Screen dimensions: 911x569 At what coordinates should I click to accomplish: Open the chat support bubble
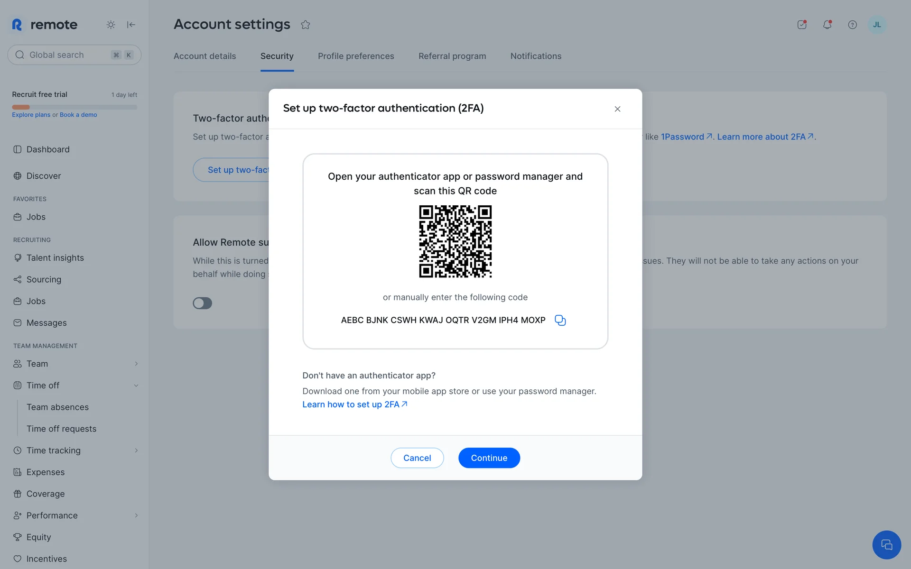click(x=886, y=545)
